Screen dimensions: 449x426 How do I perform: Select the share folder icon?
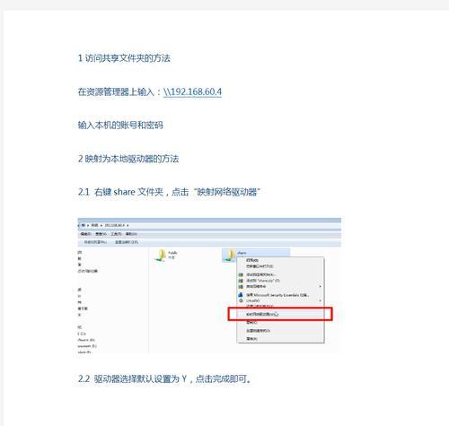(x=230, y=256)
